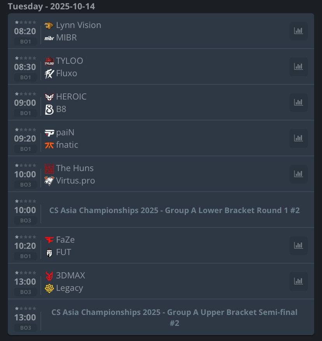The image size is (322, 341).
Task: Open the MIBR team link
Action: (x=66, y=38)
